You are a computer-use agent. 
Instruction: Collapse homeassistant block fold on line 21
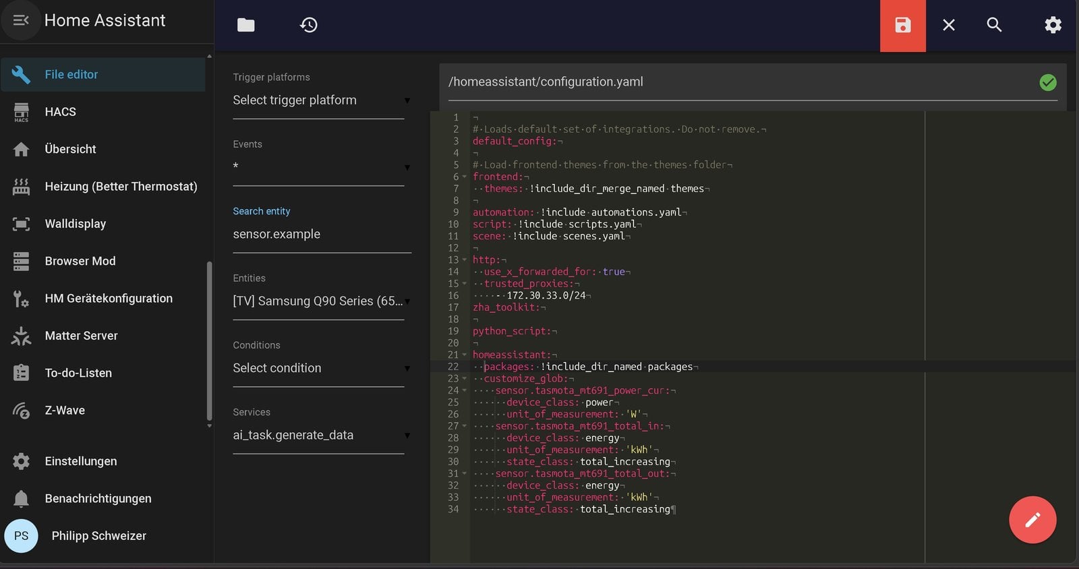pyautogui.click(x=465, y=355)
